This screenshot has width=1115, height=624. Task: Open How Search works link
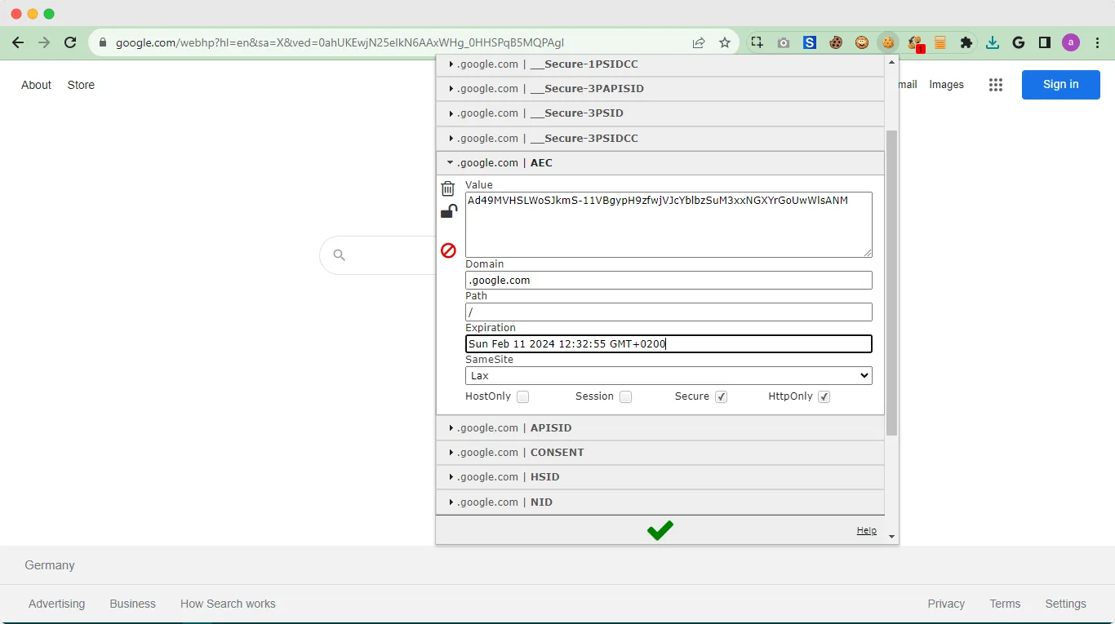[x=228, y=604]
